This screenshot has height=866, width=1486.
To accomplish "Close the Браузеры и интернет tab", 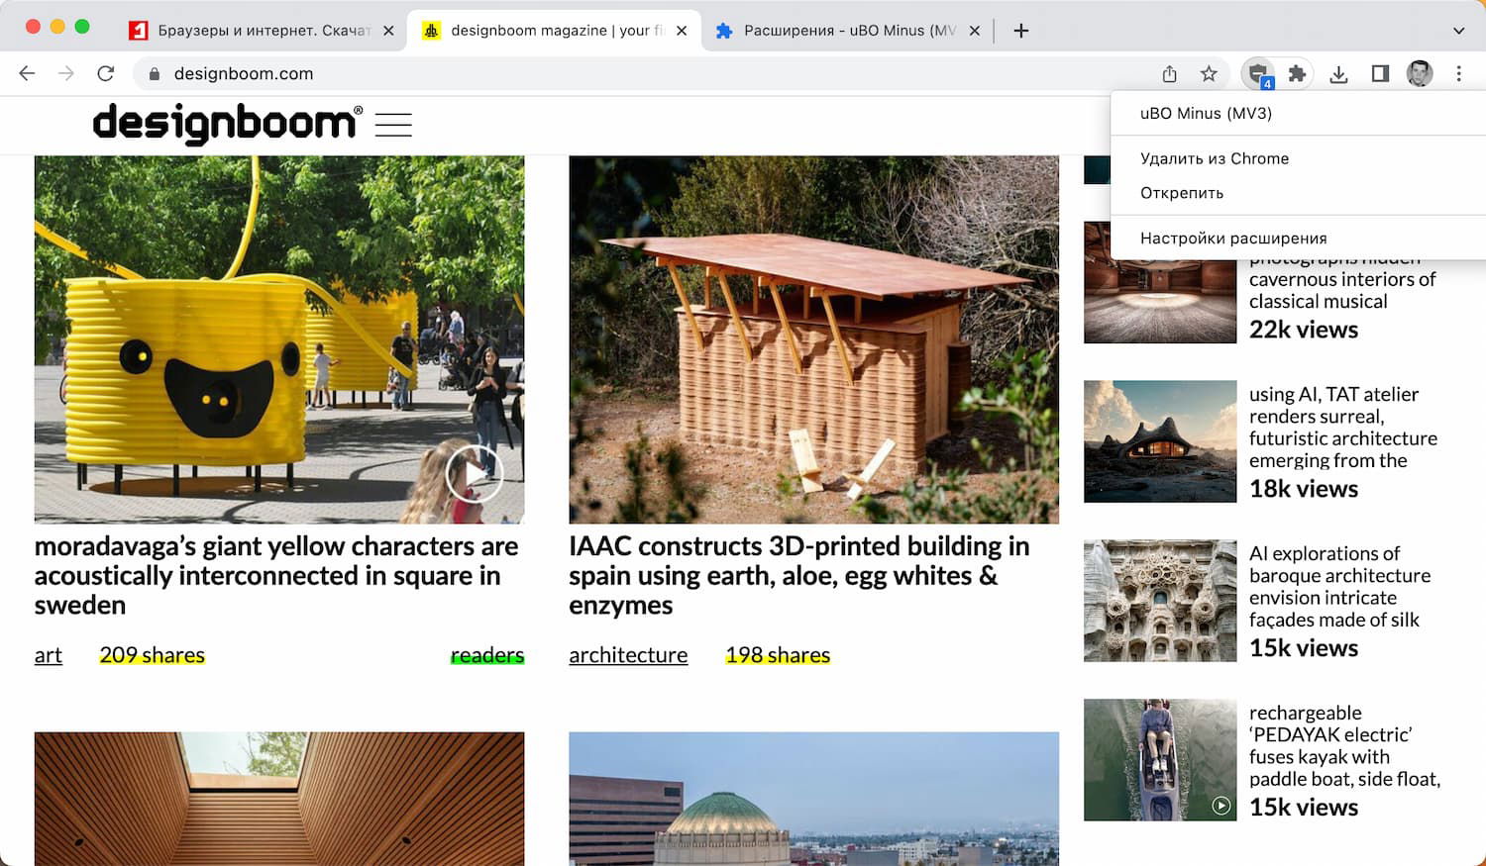I will (x=388, y=31).
